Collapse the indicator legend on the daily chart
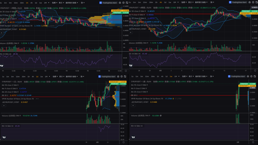The image size is (258, 145). pos(4,105)
